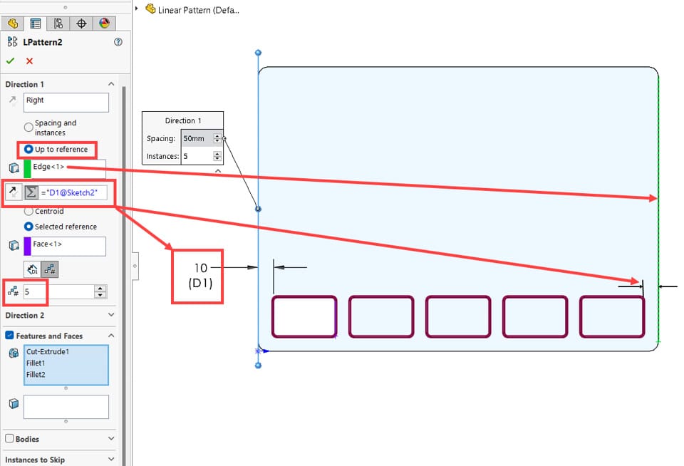Select Cut-Extrude1 in the features list
Screen dimensions: 684x466
click(x=48, y=352)
